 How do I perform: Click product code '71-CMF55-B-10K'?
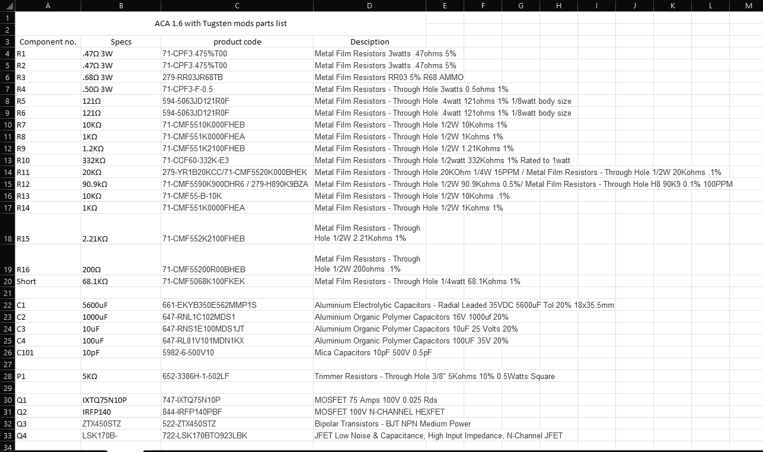(237, 196)
